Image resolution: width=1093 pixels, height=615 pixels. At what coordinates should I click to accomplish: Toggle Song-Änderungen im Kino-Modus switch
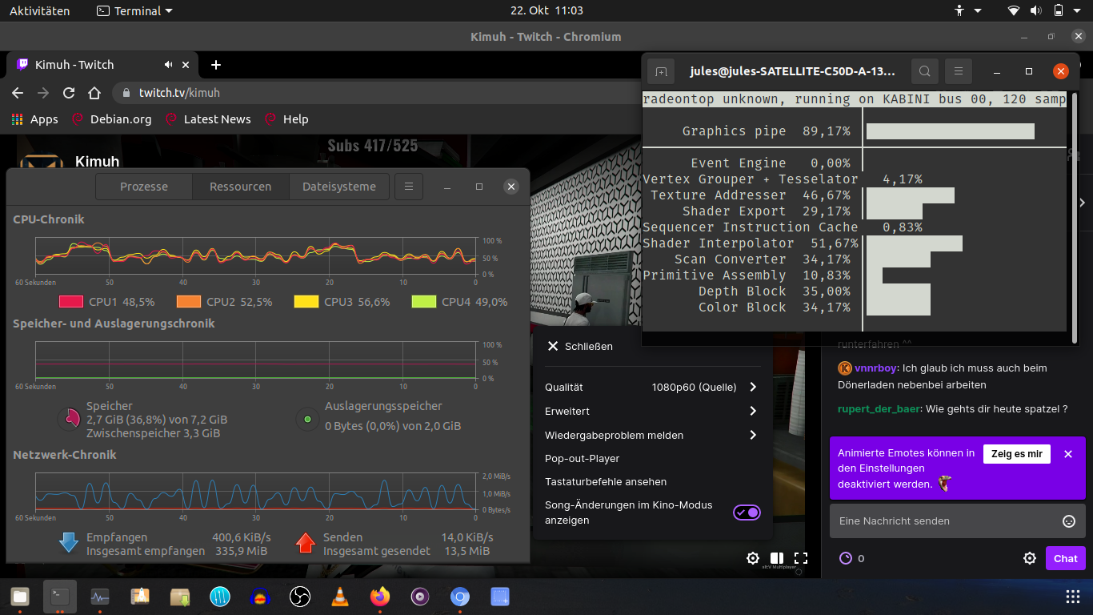(747, 512)
